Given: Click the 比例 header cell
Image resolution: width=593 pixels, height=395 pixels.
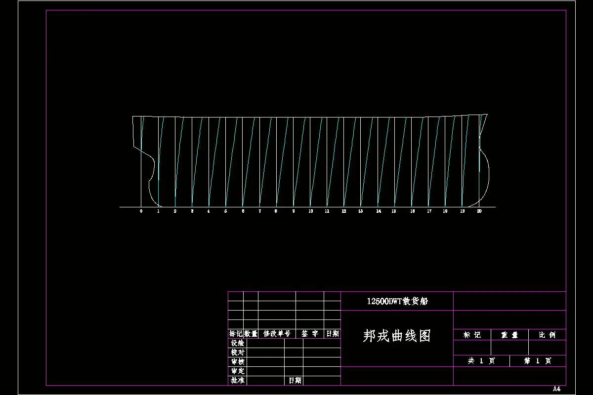Looking at the screenshot, I should pos(547,335).
